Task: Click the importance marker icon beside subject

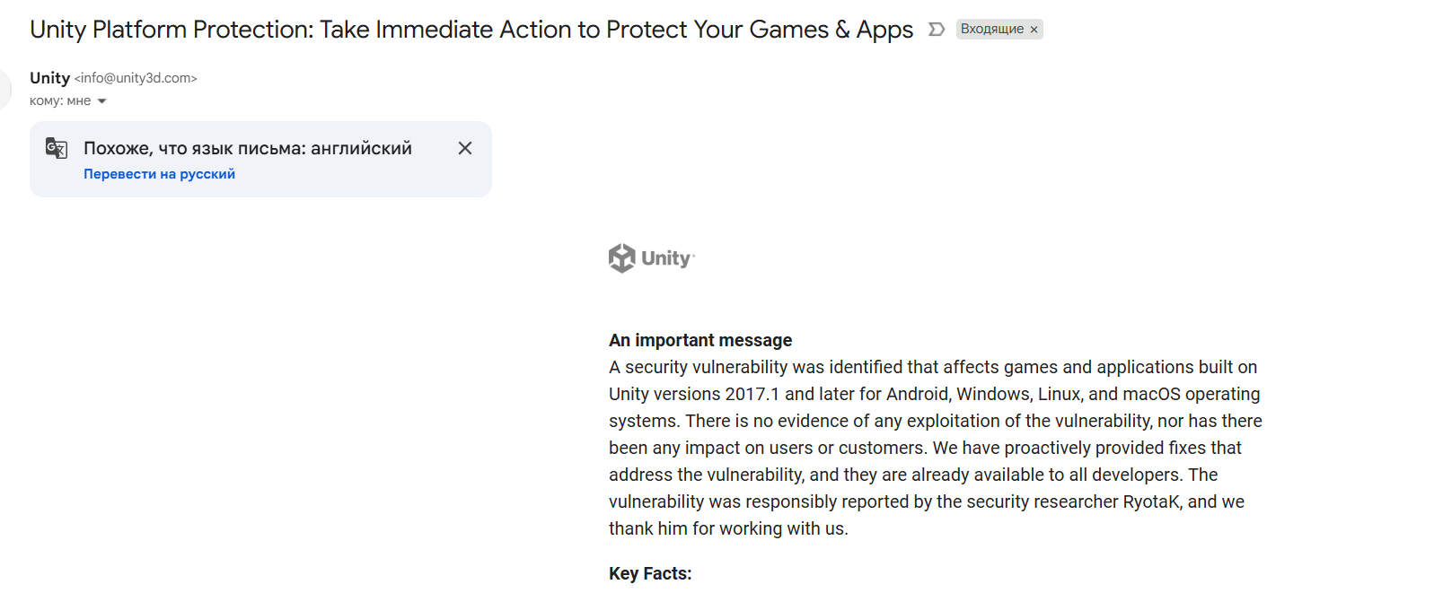Action: click(936, 30)
